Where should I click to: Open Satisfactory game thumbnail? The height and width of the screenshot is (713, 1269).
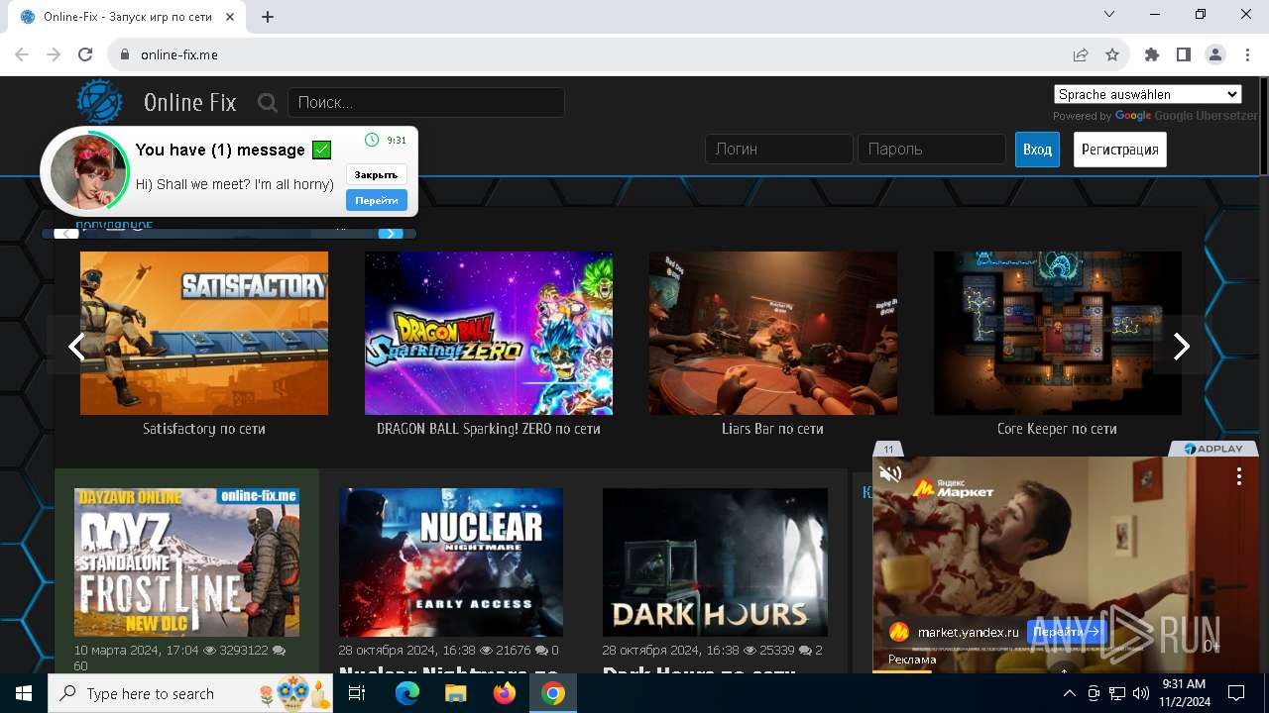point(204,333)
